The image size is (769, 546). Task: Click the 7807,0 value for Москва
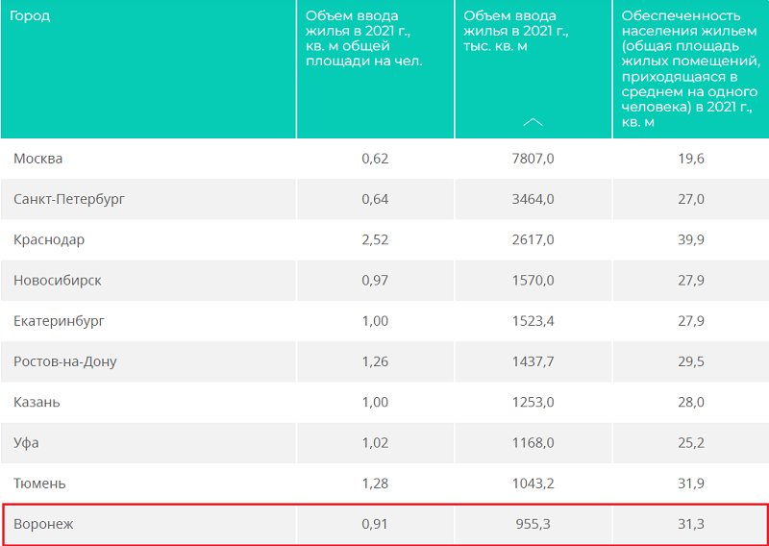point(533,159)
